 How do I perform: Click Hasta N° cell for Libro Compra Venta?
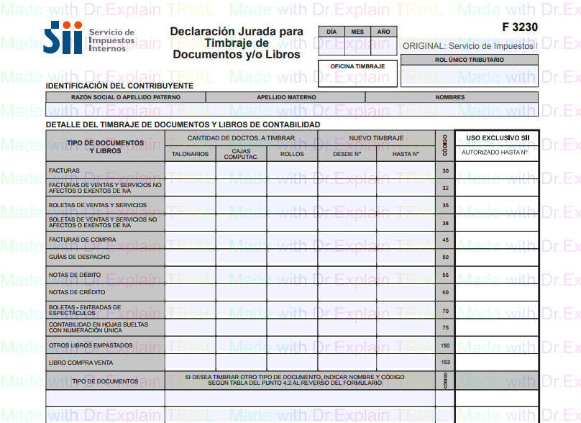click(x=406, y=362)
